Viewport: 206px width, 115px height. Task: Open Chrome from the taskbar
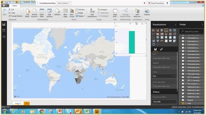click(42, 111)
